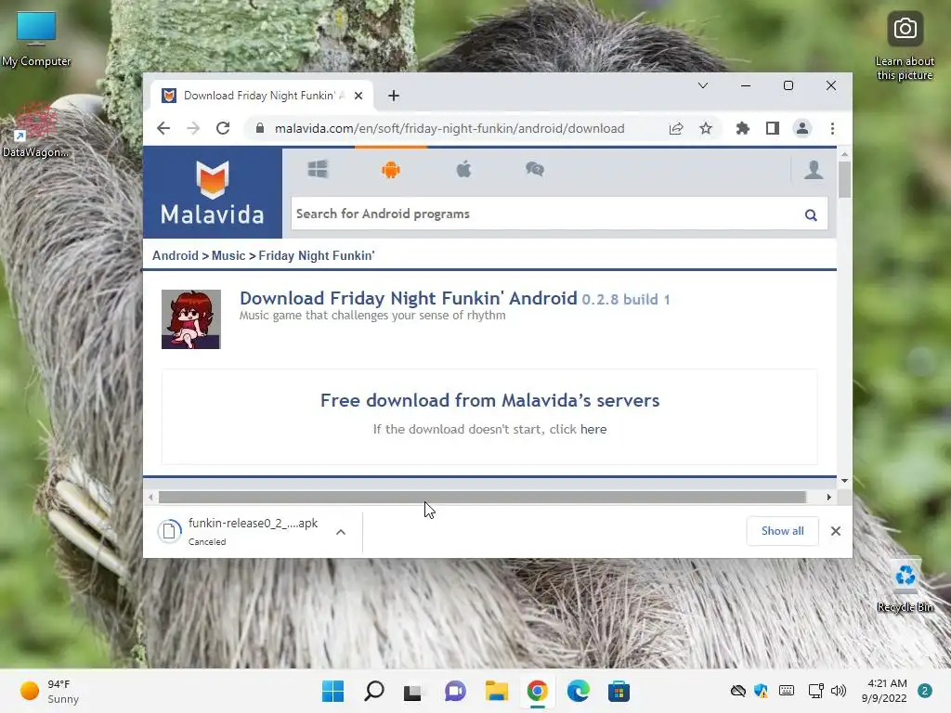The image size is (951, 713).
Task: Click the padlock site info icon
Action: [260, 128]
